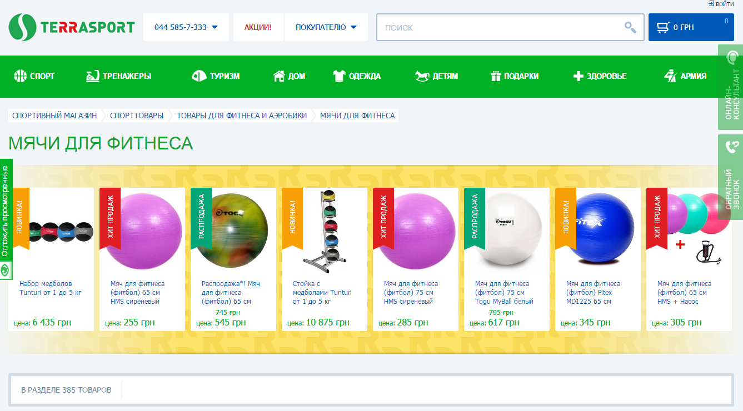743x411 pixels.
Task: Click the gift box icon for Подарки
Action: tap(496, 76)
